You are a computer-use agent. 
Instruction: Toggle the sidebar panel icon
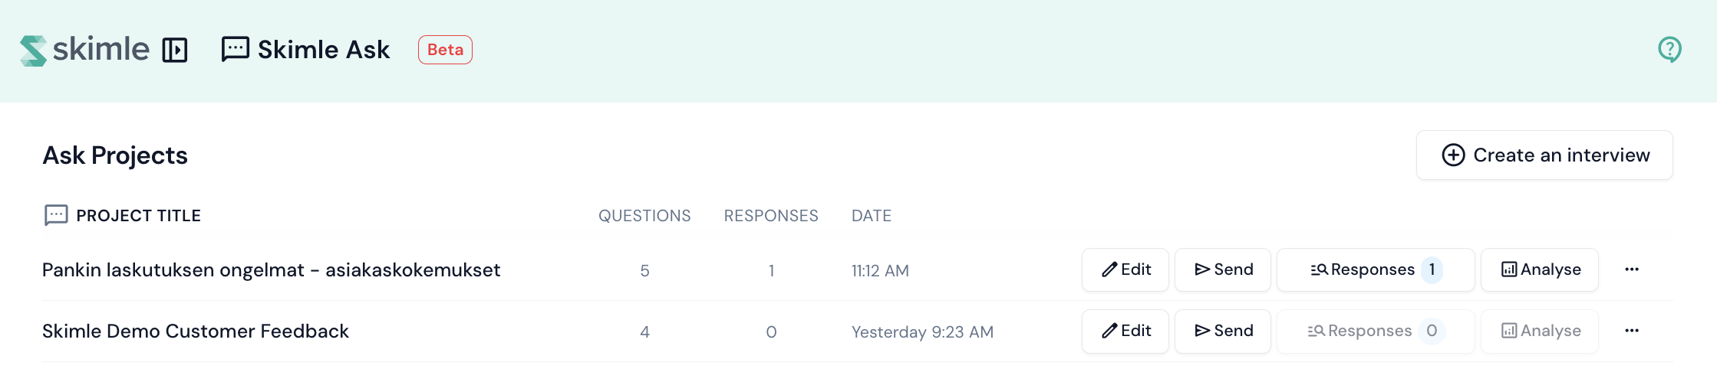pos(175,51)
